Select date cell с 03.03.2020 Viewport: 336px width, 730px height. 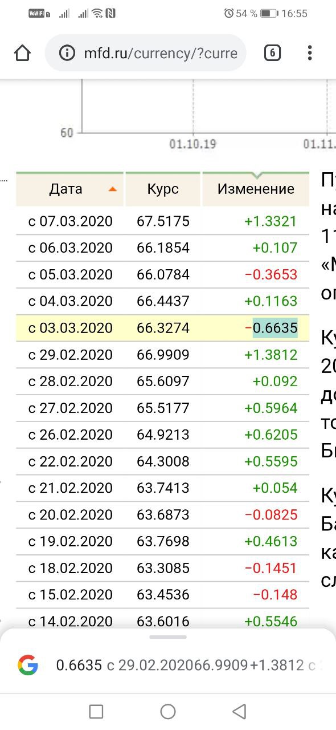[x=71, y=328]
